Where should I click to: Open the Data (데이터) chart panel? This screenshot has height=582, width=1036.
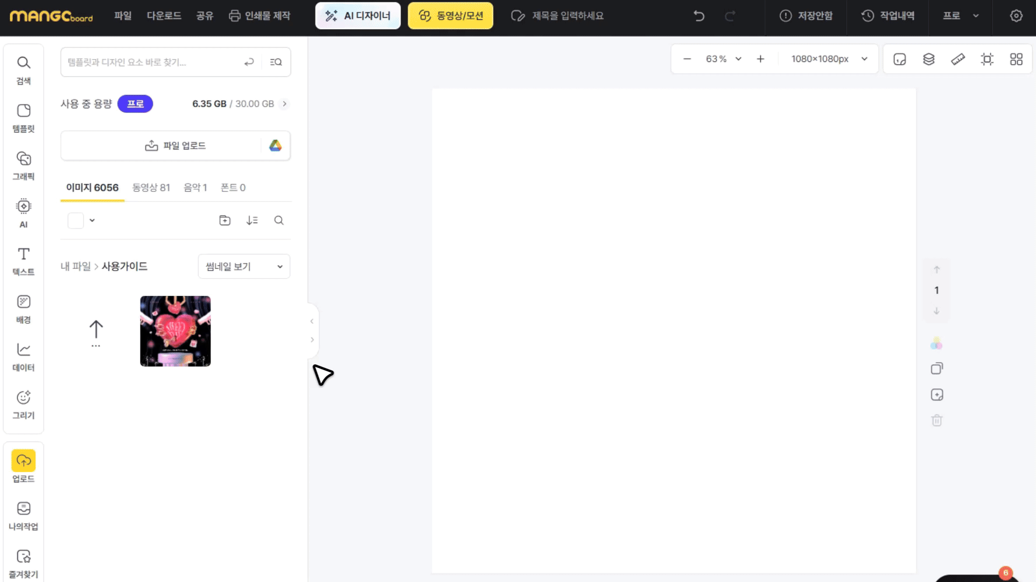pyautogui.click(x=23, y=356)
